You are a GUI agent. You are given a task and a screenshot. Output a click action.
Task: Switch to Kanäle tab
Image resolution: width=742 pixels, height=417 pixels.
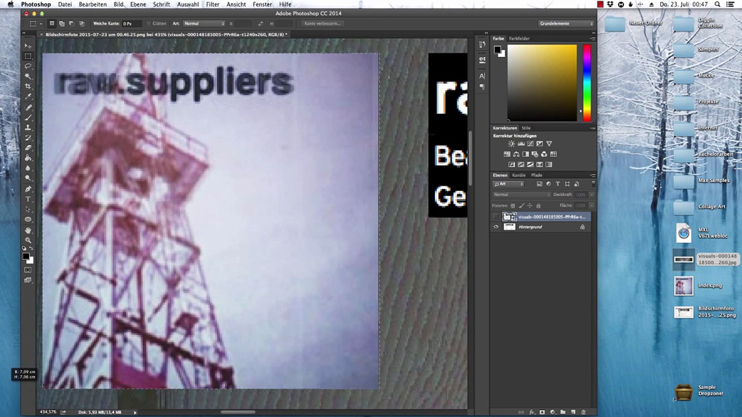coord(518,175)
